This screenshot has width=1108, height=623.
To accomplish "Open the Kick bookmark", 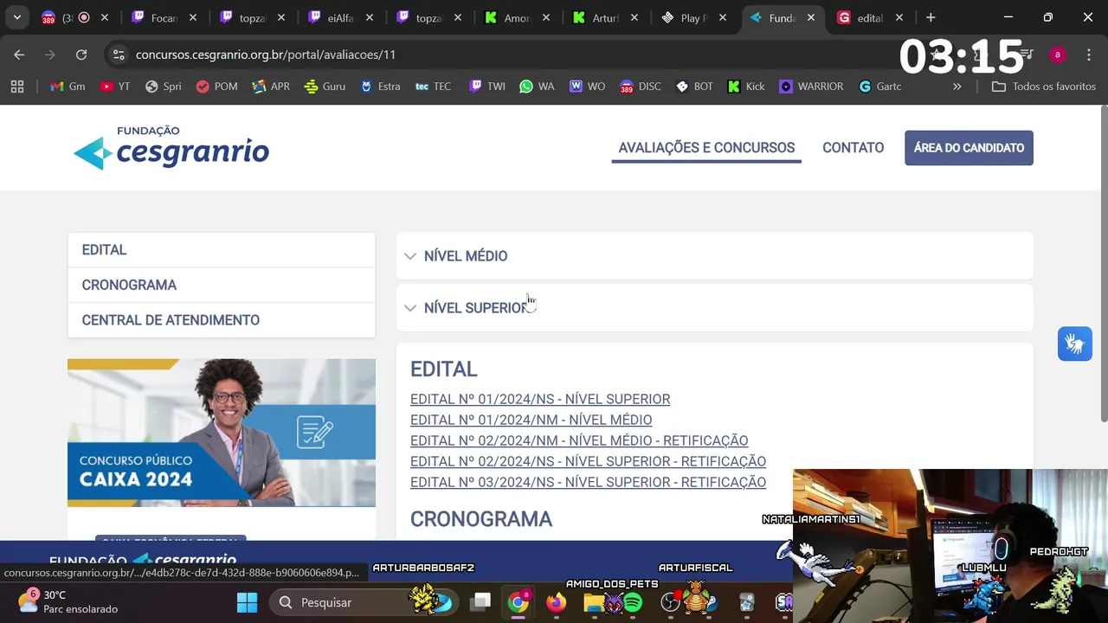I will click(746, 87).
